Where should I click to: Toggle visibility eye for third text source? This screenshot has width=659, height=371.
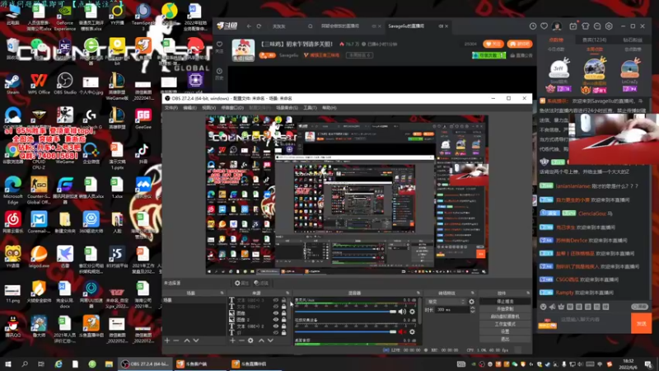coord(276,326)
